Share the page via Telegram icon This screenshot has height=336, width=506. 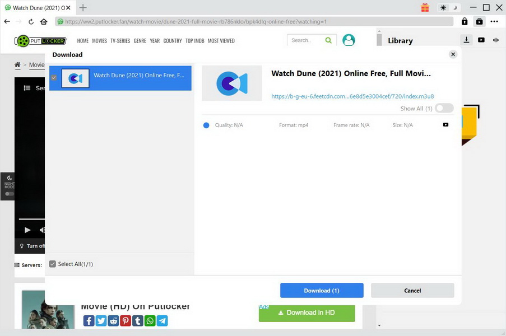click(163, 320)
